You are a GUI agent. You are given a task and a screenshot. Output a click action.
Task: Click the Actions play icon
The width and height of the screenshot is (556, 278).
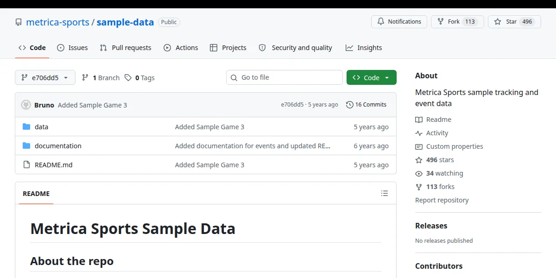pos(167,48)
